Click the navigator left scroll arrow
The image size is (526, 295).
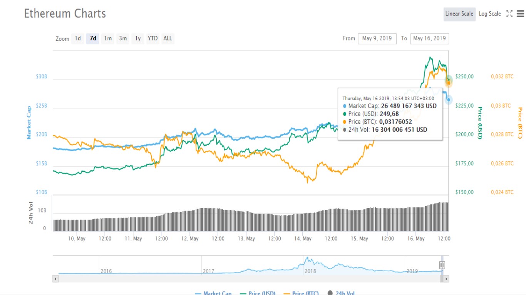tap(55, 279)
